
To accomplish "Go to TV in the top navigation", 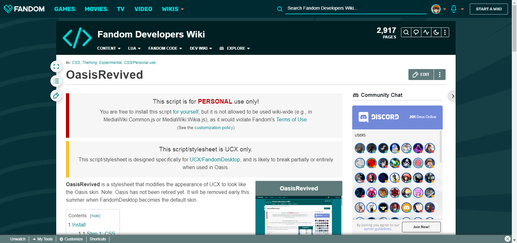I will 121,9.
